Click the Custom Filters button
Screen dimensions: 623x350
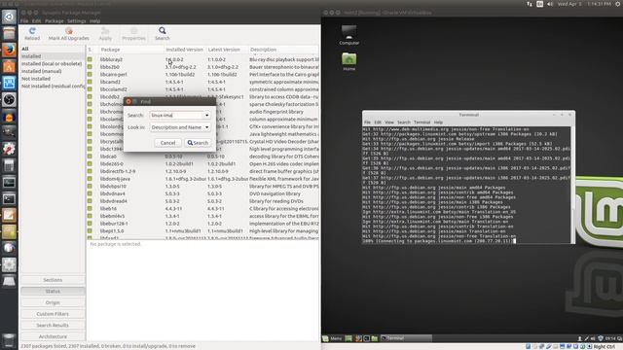(53, 314)
